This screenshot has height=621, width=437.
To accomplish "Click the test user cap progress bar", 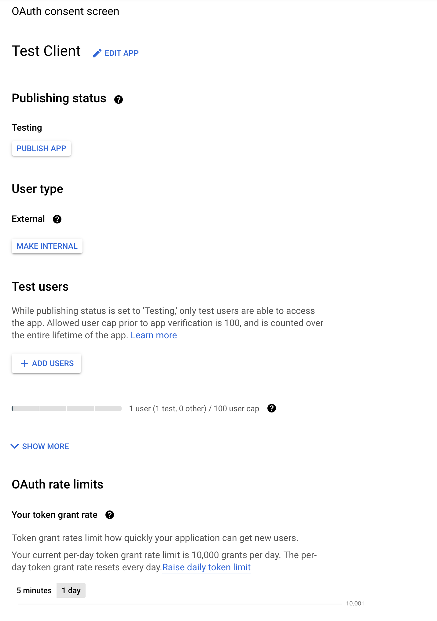I will [x=66, y=408].
